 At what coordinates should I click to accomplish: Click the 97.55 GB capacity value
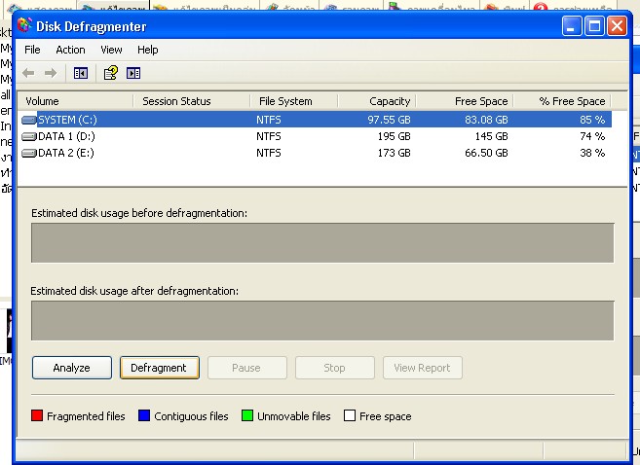click(389, 120)
